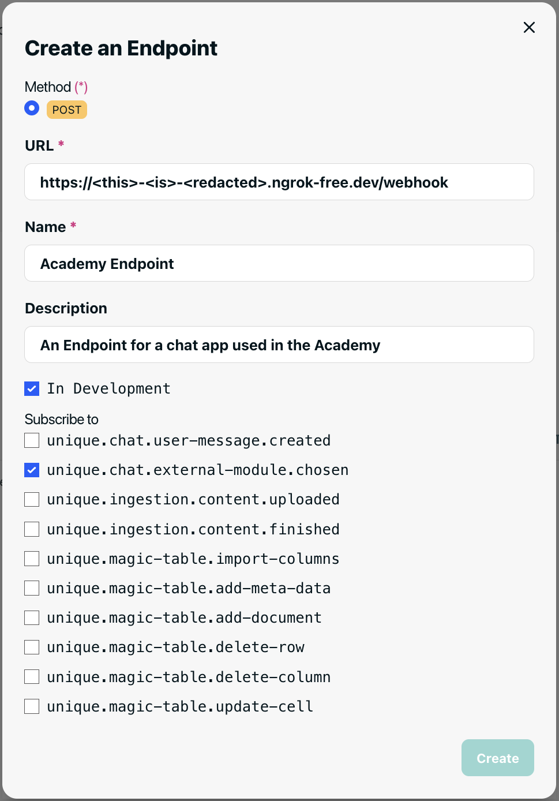The height and width of the screenshot is (801, 559).
Task: Click into the URL input field
Action: tap(279, 182)
